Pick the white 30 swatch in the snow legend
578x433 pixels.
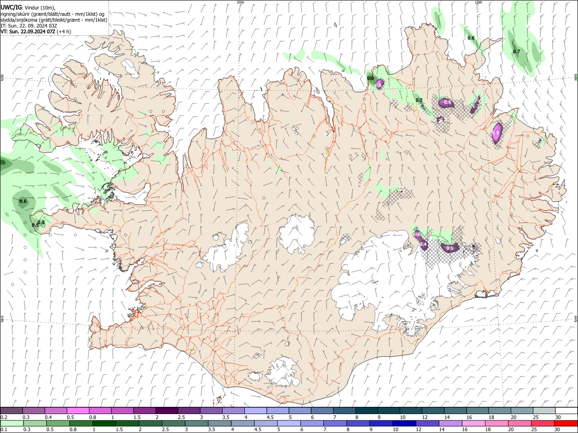click(x=566, y=410)
